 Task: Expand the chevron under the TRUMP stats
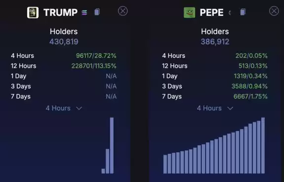(x=79, y=108)
